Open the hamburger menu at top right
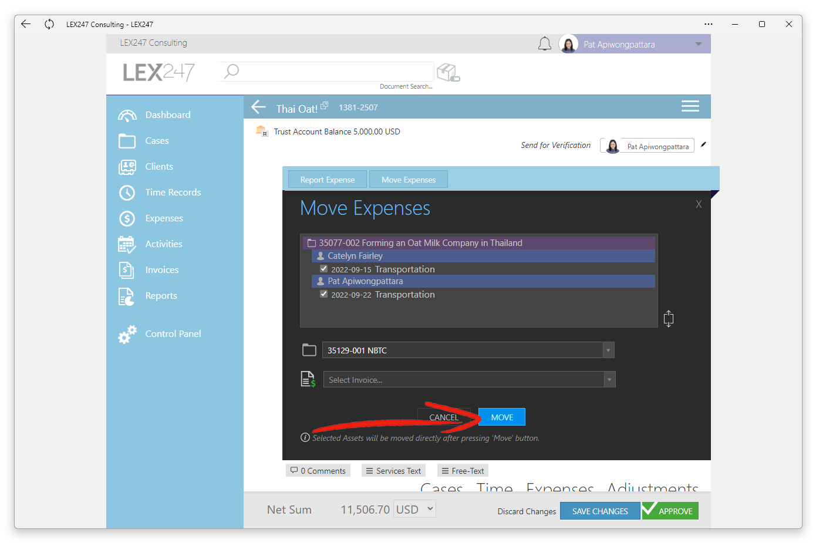 (x=690, y=106)
